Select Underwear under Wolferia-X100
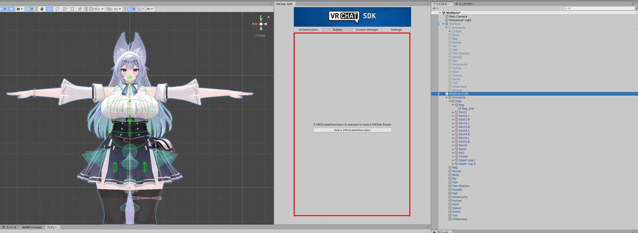Screen dimensions: 638x233 coord(459,219)
